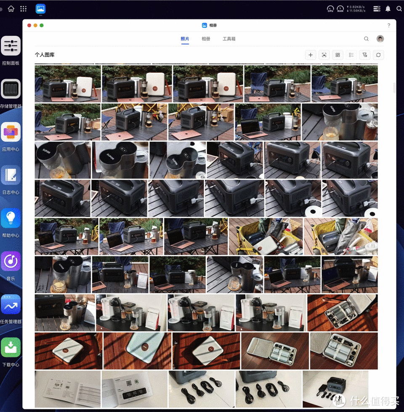Screen dimensions: 404x412
Task: Switch to the 照片 tab
Action: coord(185,39)
